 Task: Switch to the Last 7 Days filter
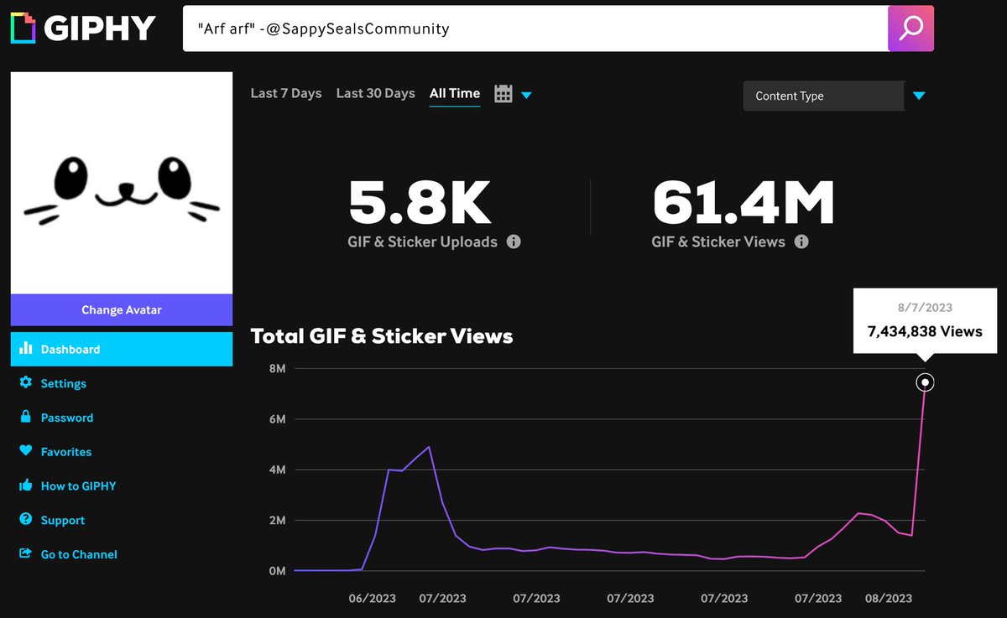tap(285, 93)
